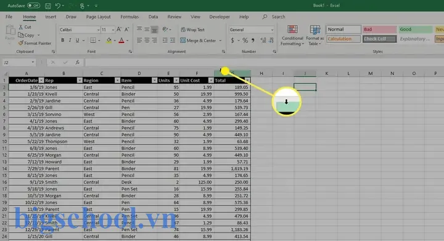Open the Item column filter dropdown

pos(154,81)
